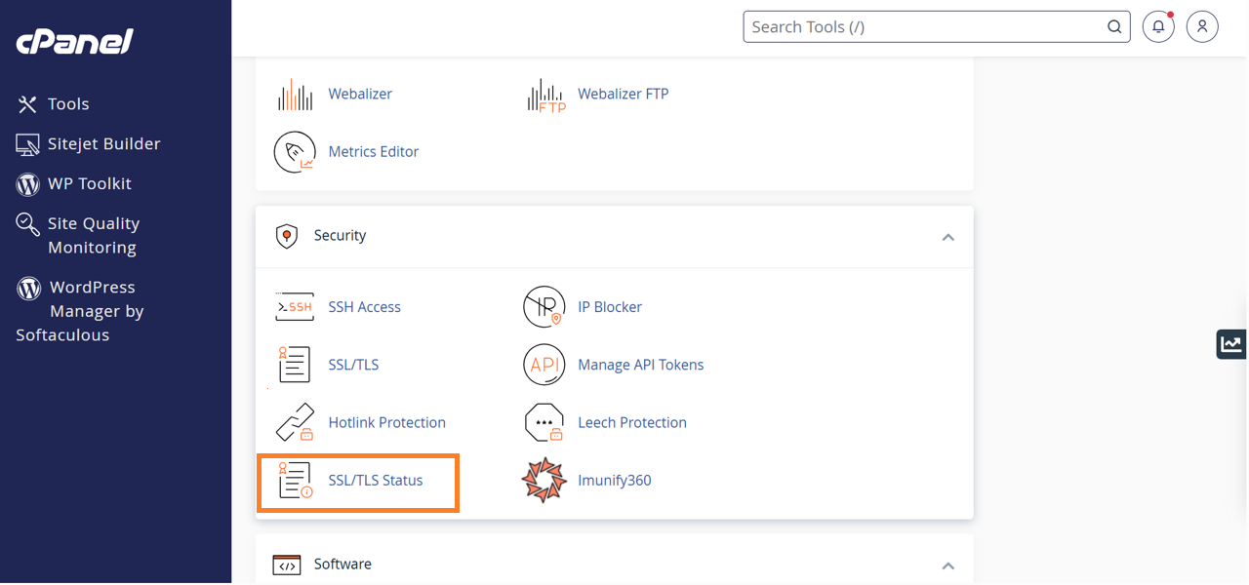Focus the Search Tools input field

[x=922, y=27]
